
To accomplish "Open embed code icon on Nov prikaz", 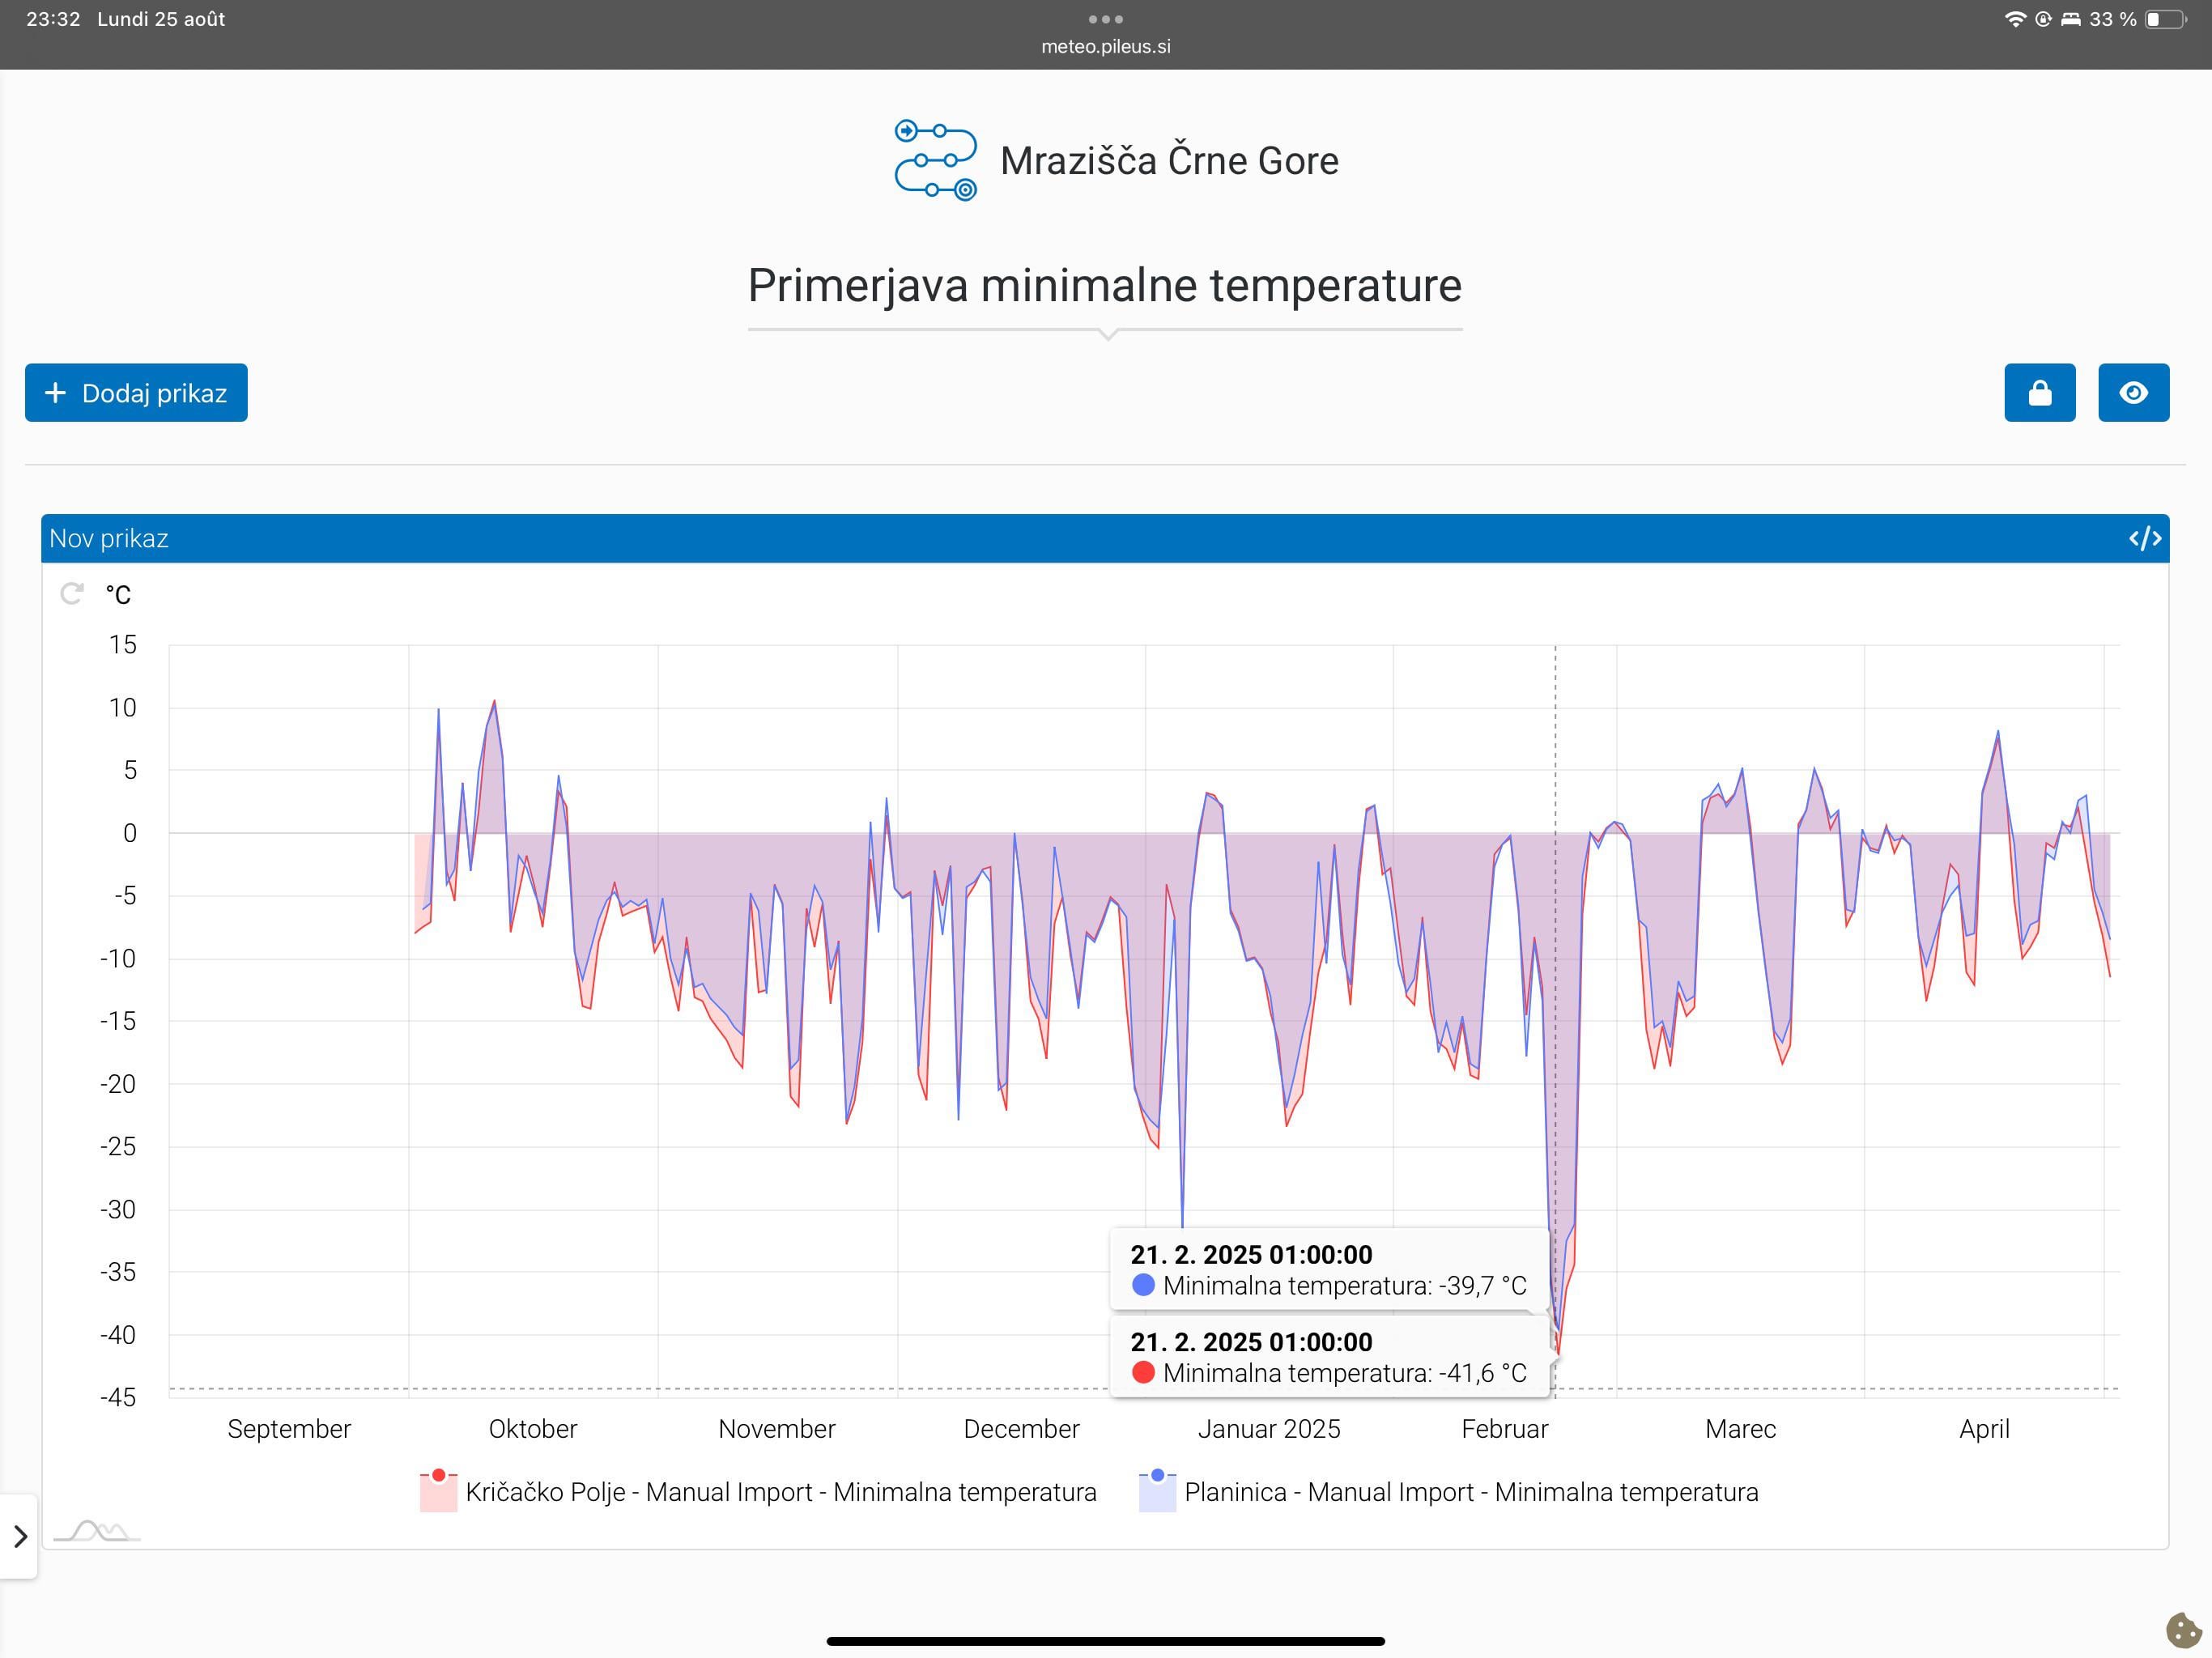I will coord(2144,539).
